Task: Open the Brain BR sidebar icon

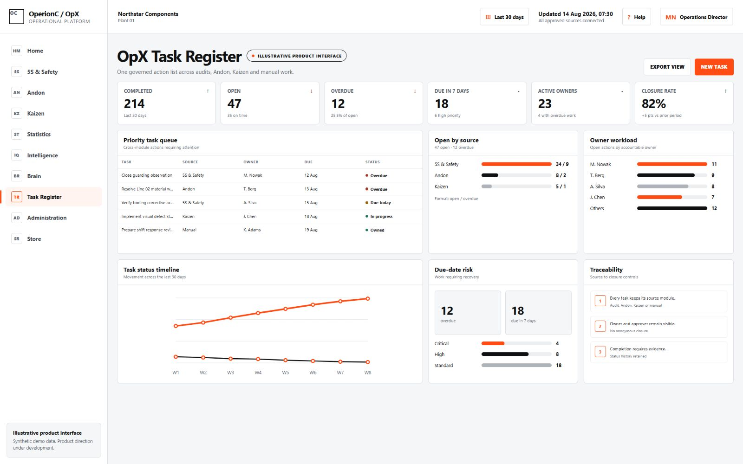Action: click(17, 176)
